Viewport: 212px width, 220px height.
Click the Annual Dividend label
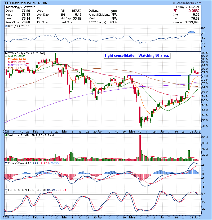coord(99,15)
